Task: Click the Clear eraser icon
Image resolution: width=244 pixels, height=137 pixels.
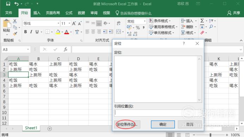Action: [x=202, y=33]
